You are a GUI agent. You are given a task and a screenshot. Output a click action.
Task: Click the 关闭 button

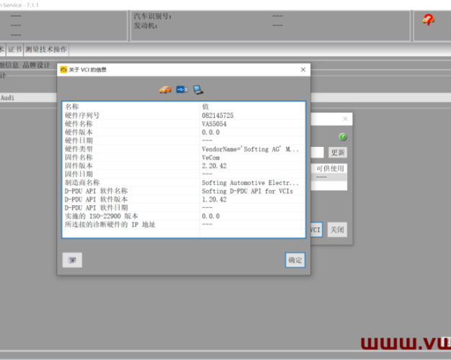pos(336,230)
